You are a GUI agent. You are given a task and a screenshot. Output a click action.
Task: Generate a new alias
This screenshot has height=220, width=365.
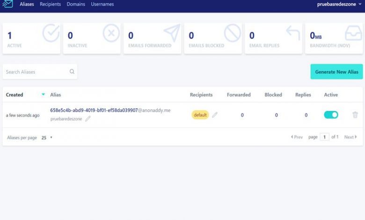(336, 72)
